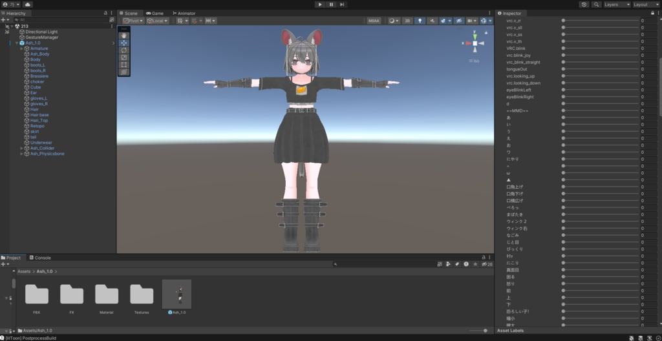Image resolution: width=662 pixels, height=341 pixels.
Task: Click the tongueOut blendshape slider
Action: coord(600,69)
